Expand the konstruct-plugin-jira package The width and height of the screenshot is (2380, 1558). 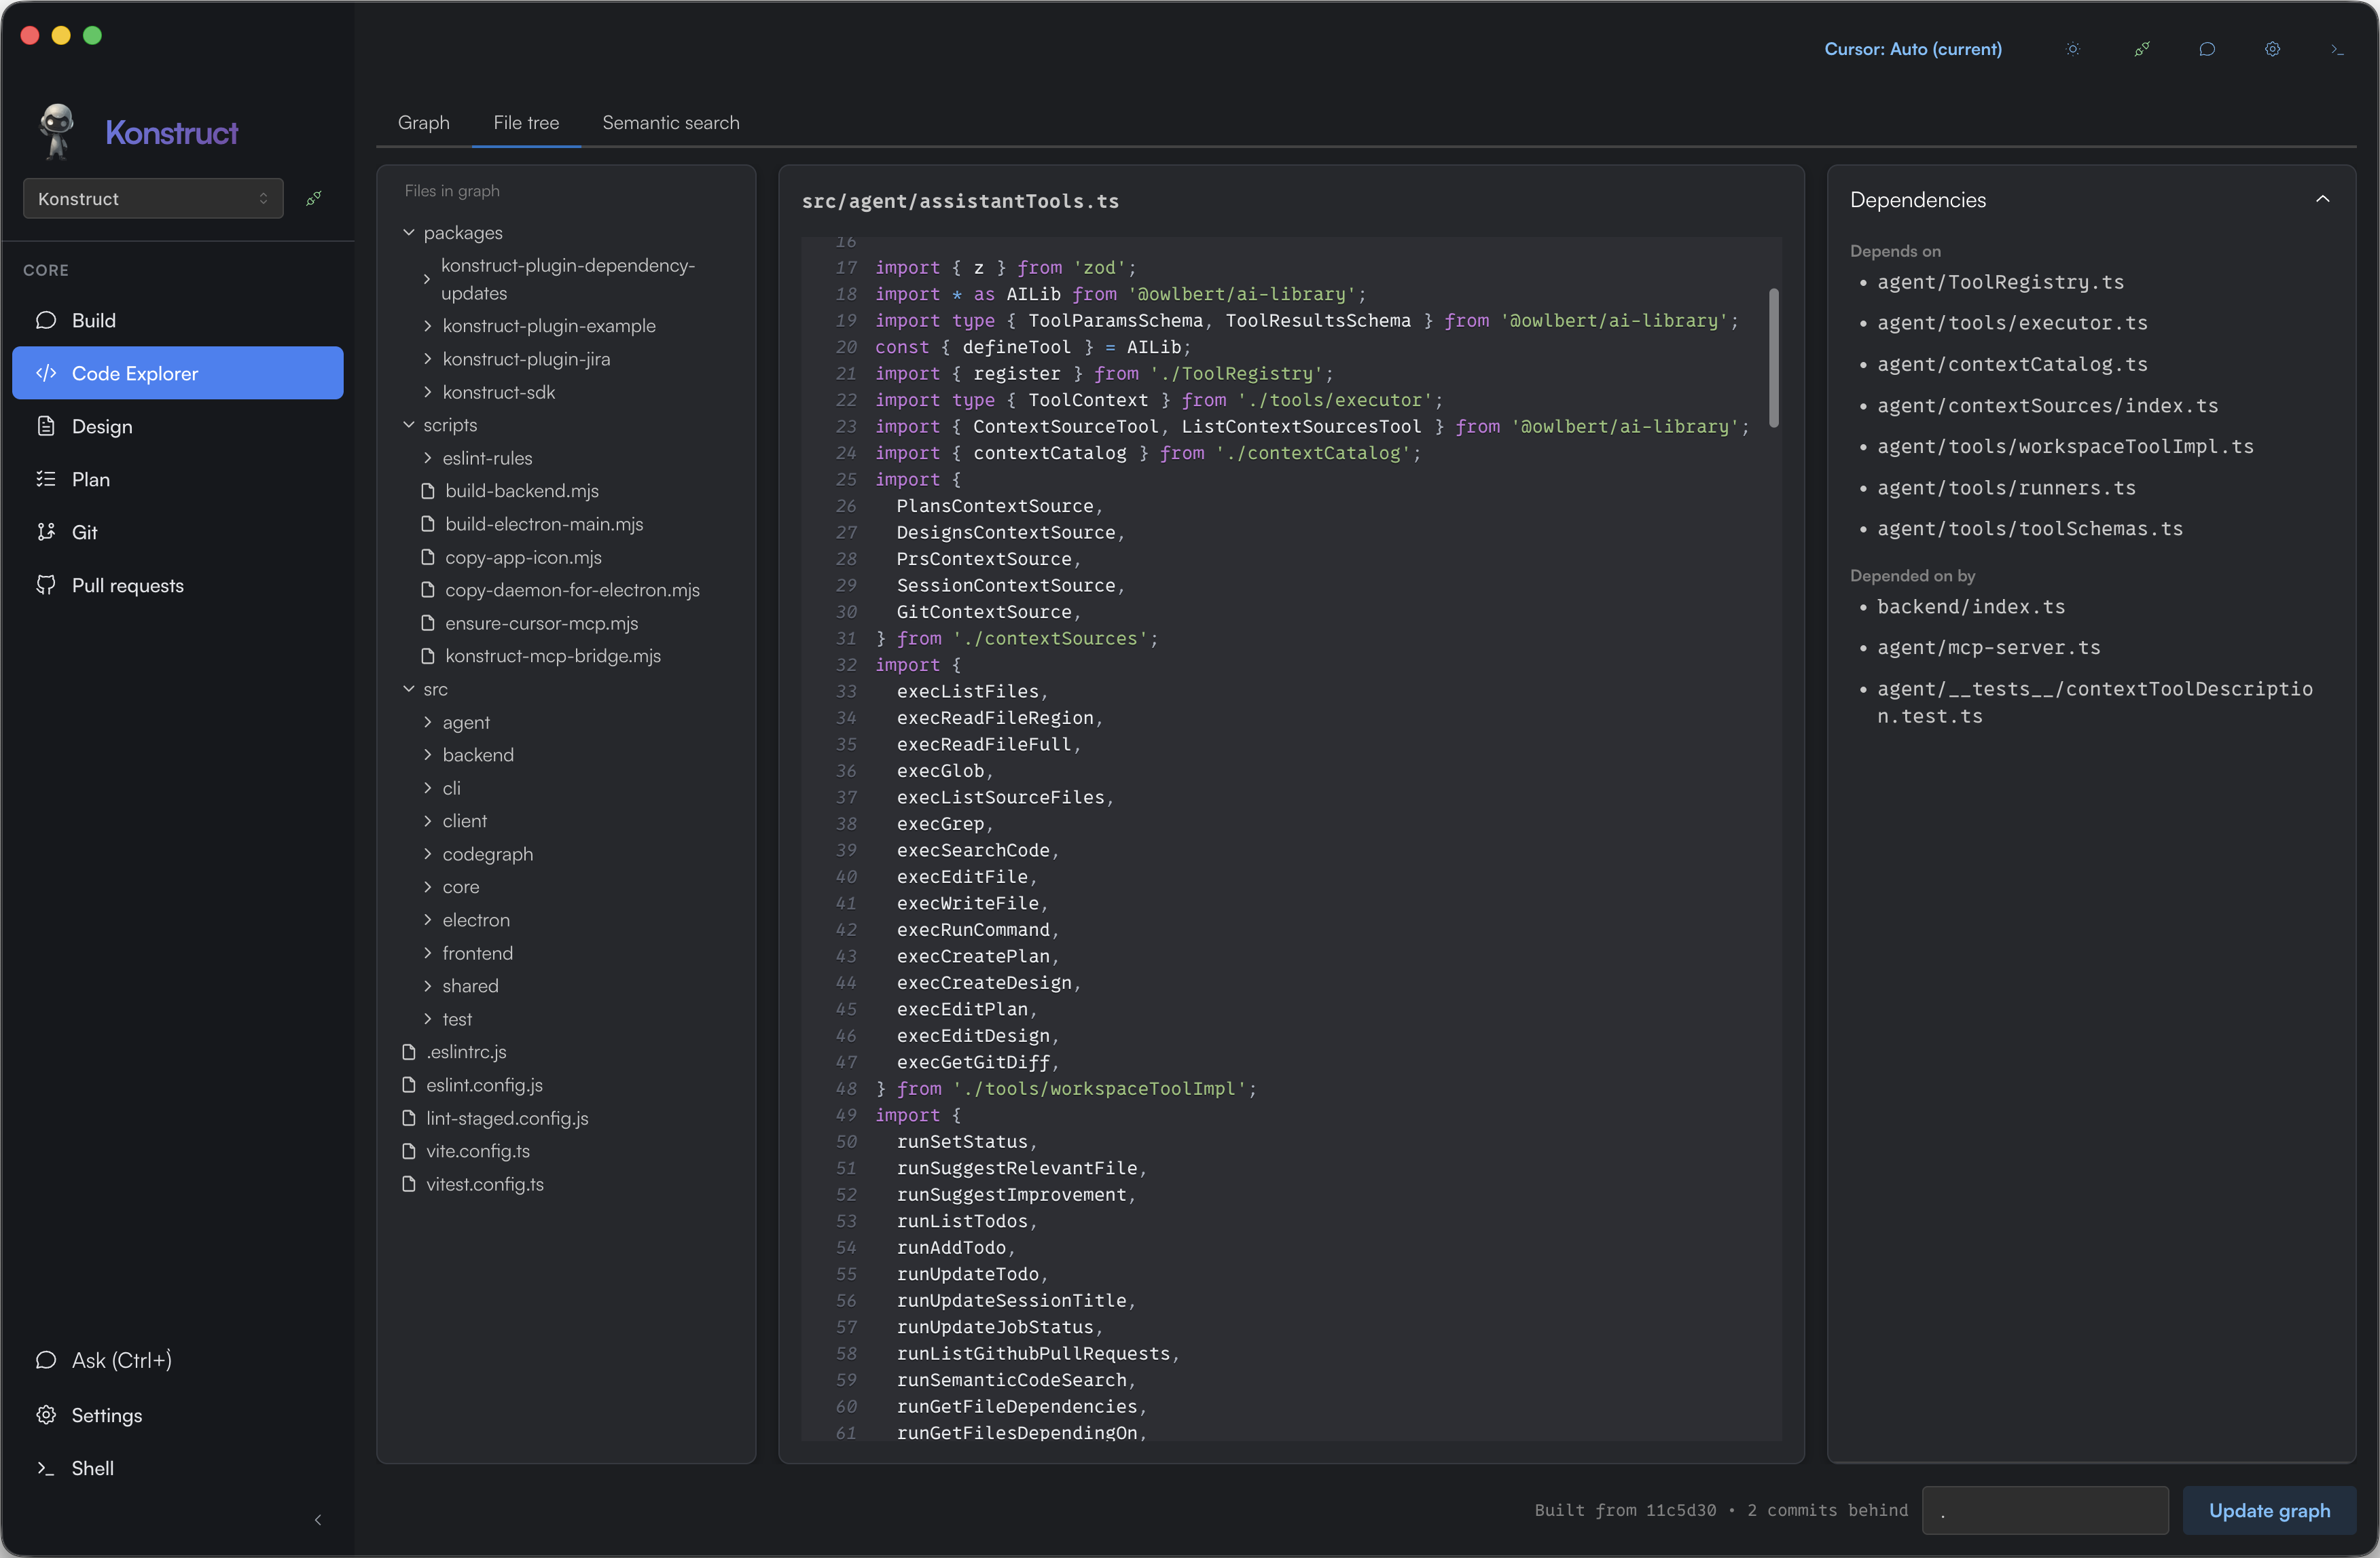click(x=525, y=359)
